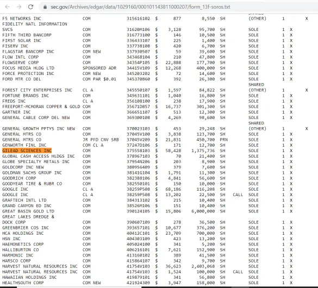Viewport: 318px width, 288px height.
Task: Click CALL text in Google row
Action: [238, 195]
